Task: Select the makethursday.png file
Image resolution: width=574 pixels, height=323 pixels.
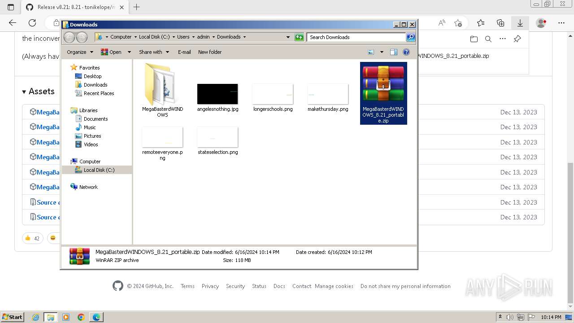Action: [328, 94]
